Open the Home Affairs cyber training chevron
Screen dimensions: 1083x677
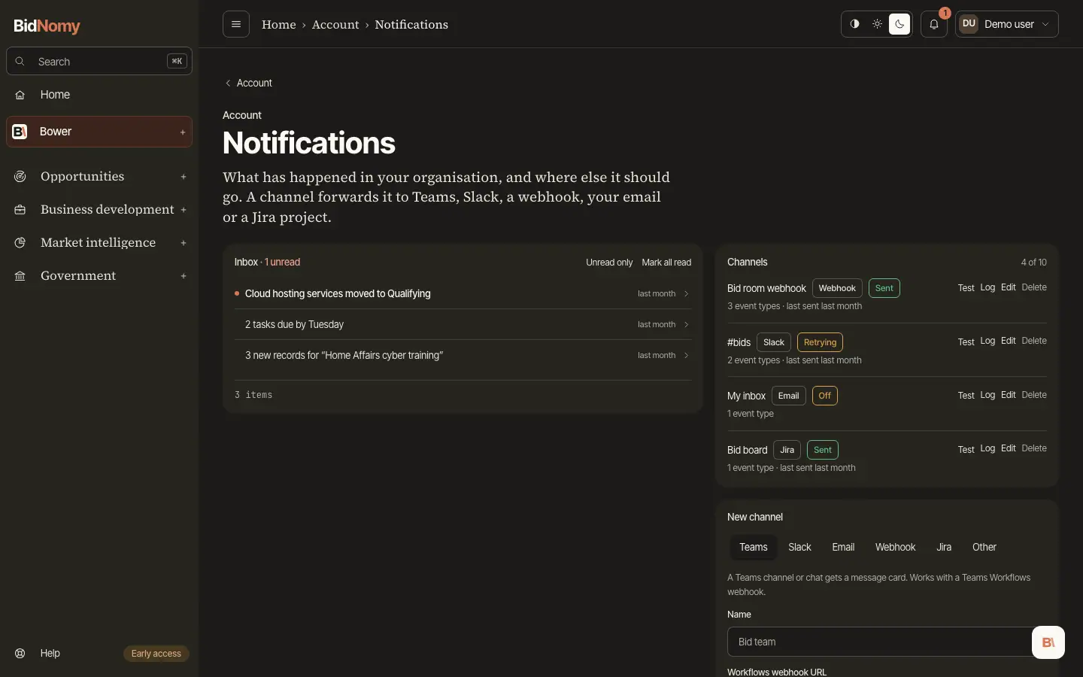[686, 356]
